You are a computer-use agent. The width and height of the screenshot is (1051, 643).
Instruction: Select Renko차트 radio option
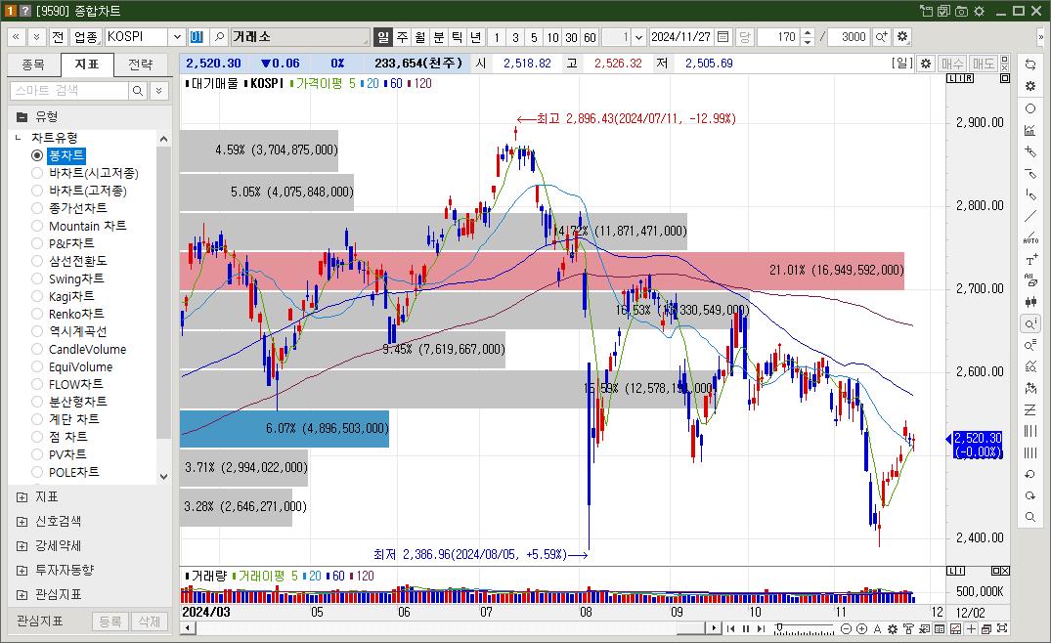pos(37,314)
